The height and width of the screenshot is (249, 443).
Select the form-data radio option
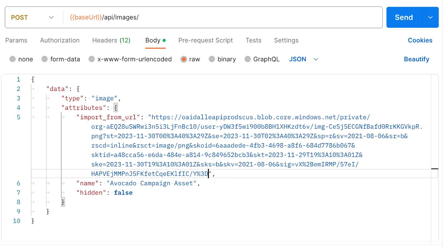tap(45, 59)
